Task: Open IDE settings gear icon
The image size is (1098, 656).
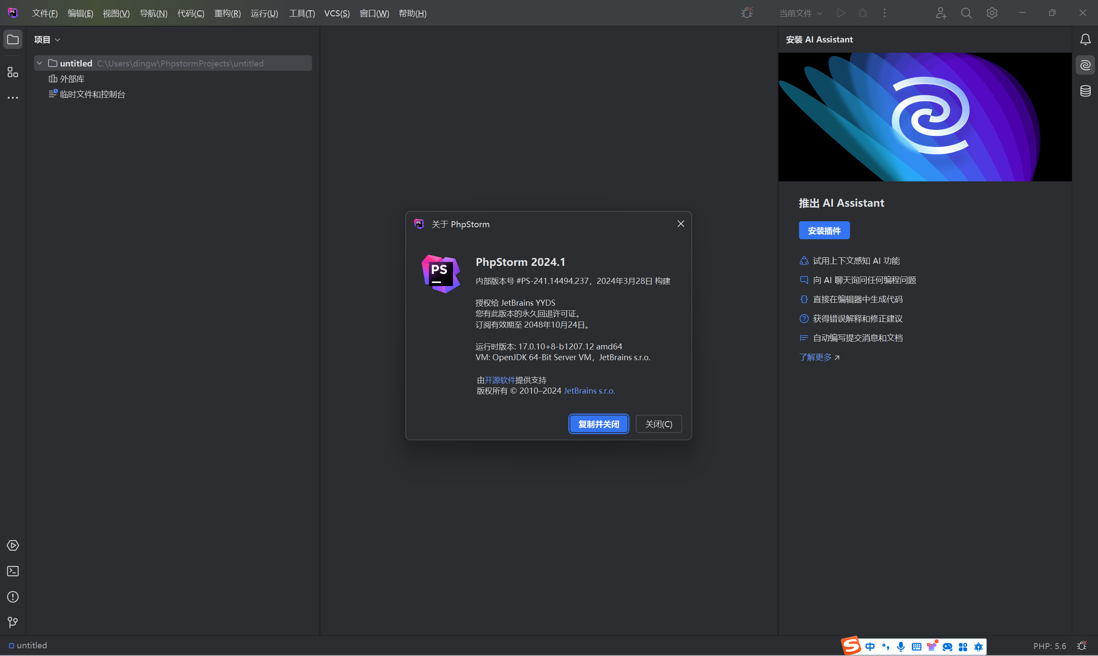Action: tap(992, 13)
